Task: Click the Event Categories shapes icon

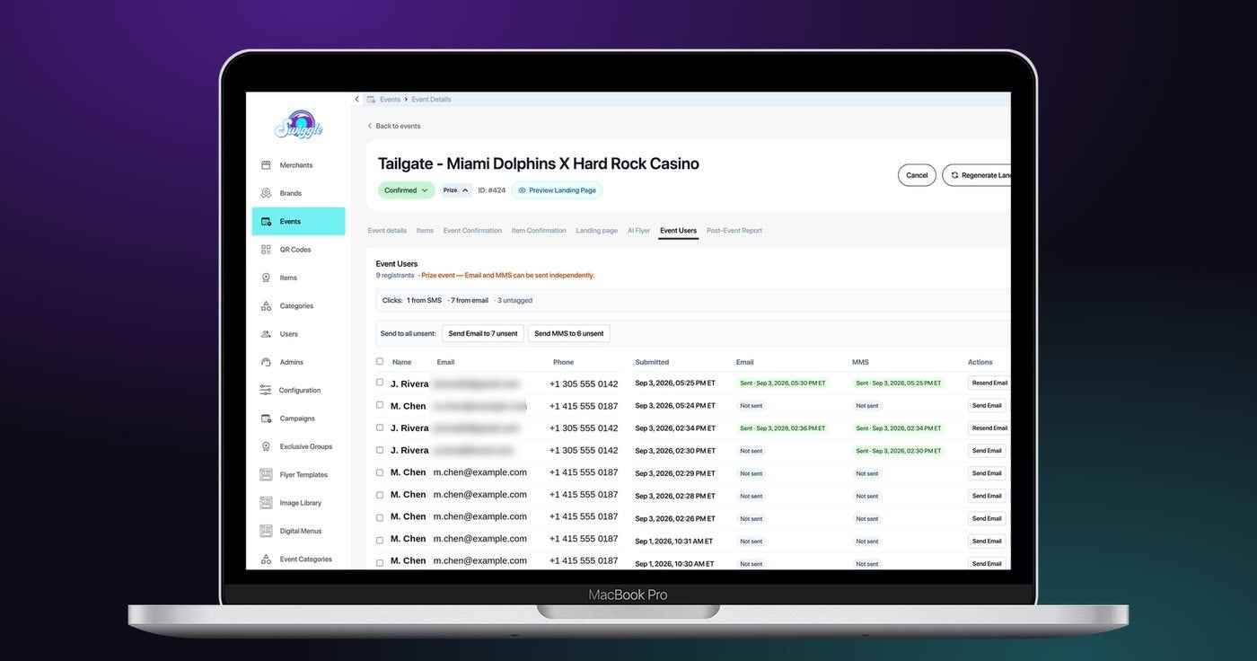Action: (266, 559)
